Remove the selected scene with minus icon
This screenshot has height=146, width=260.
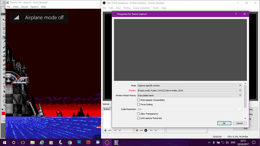tap(110, 131)
